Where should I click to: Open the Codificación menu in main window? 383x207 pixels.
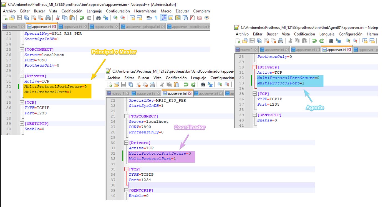tap(72, 11)
